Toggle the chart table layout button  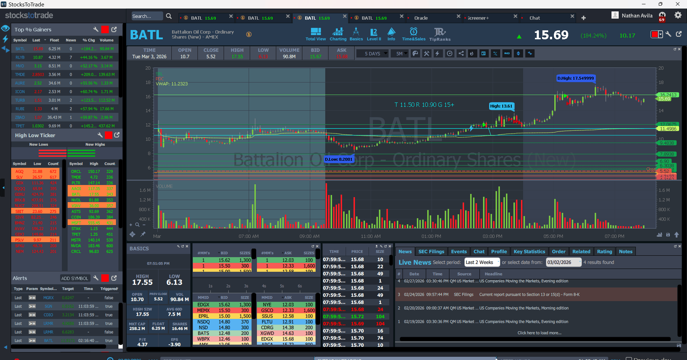click(x=483, y=54)
